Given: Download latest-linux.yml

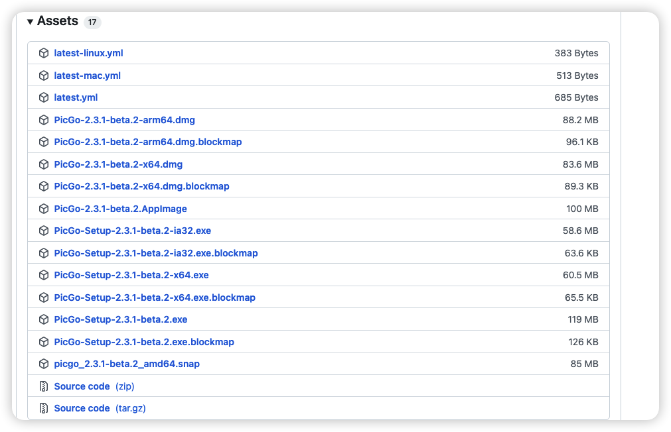Looking at the screenshot, I should click(x=88, y=53).
